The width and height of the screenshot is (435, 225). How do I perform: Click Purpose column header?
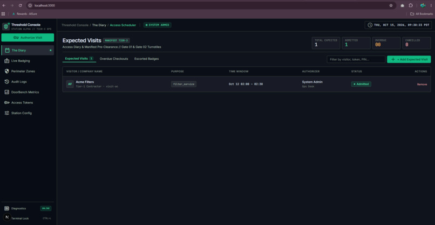177,72
